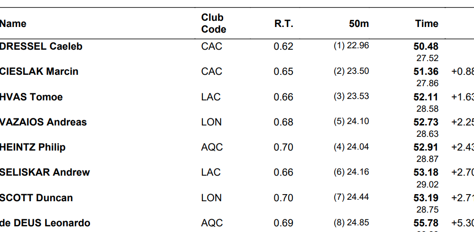
Task: Click the 51.36 final time
Action: click(426, 71)
